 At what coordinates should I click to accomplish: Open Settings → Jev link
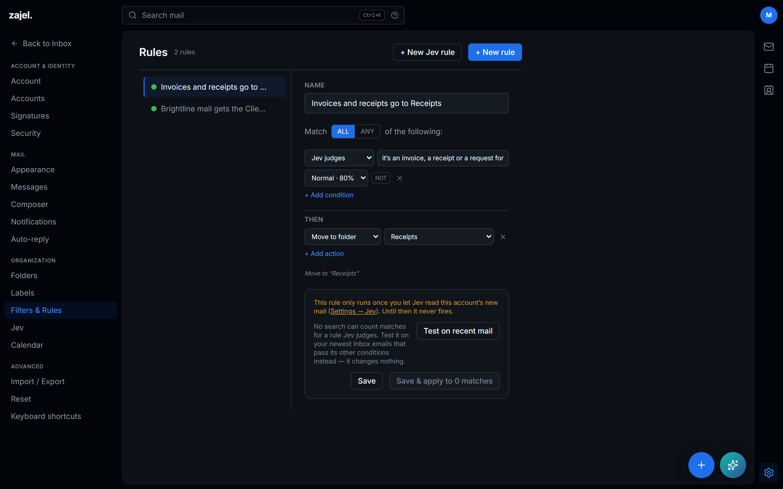353,311
